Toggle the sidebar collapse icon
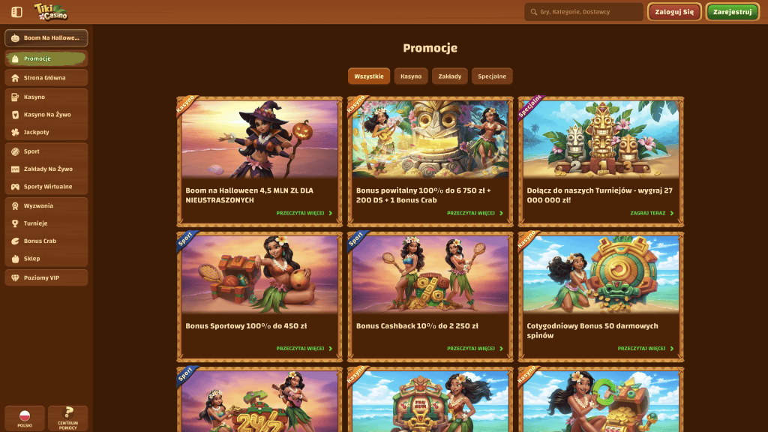768x432 pixels. pos(16,12)
